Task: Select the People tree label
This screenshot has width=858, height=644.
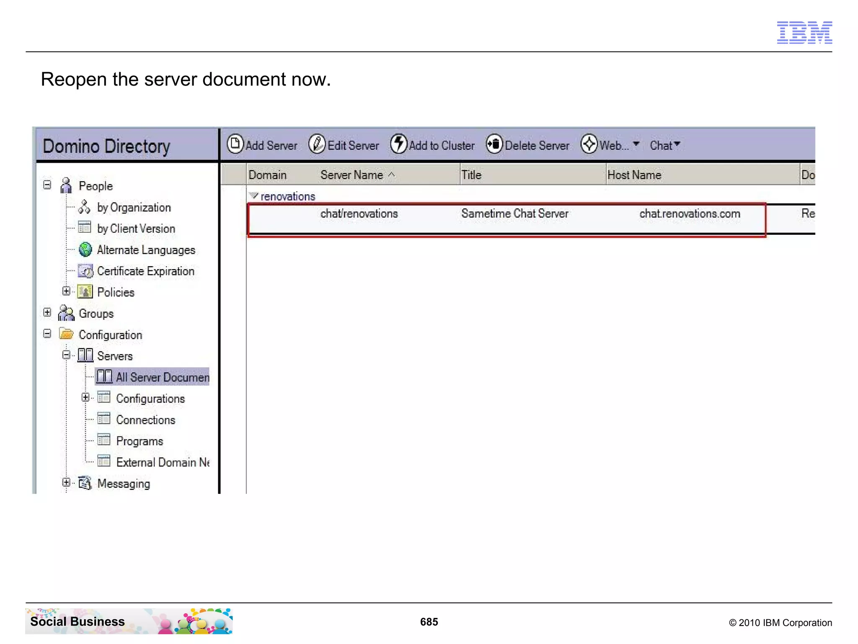Action: 96,186
